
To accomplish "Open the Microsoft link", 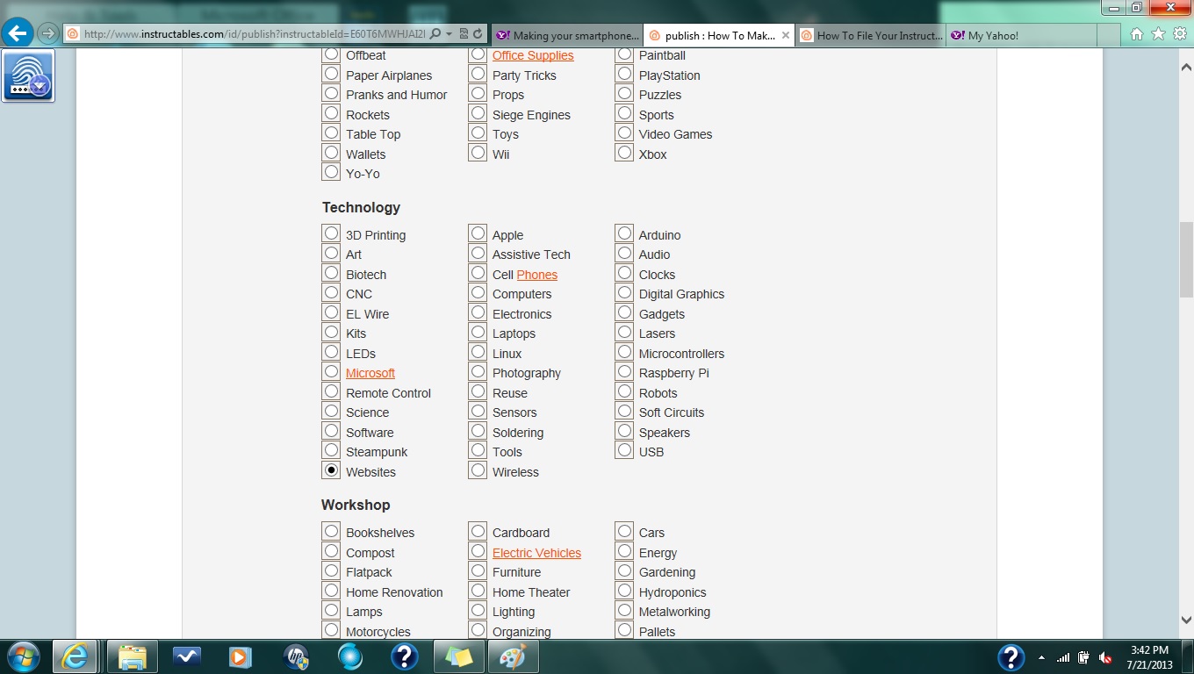I will [x=370, y=373].
